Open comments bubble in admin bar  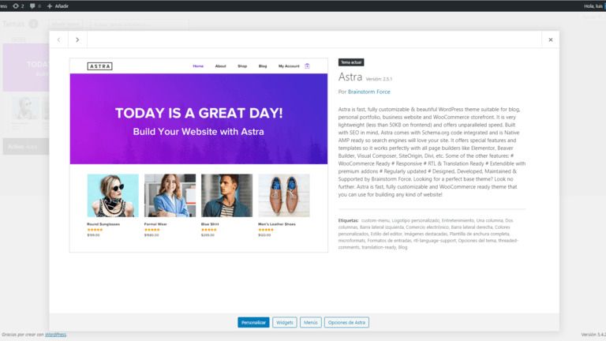click(36, 6)
